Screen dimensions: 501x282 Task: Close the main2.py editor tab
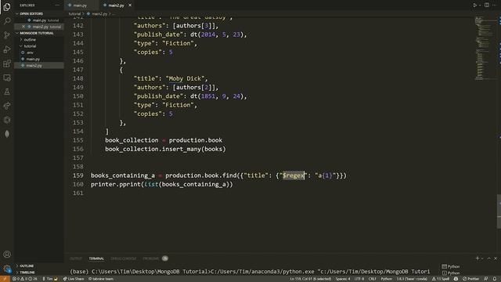point(130,5)
